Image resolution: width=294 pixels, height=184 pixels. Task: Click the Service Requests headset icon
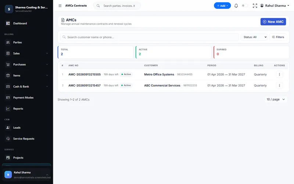(x=8, y=139)
